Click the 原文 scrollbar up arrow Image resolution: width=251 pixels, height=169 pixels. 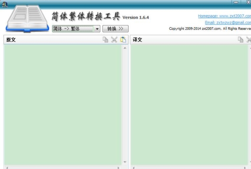tap(125, 48)
